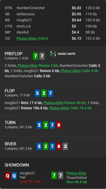Click green 7 card in showdown section
Viewport: 106px width, 189px height.
54,175
